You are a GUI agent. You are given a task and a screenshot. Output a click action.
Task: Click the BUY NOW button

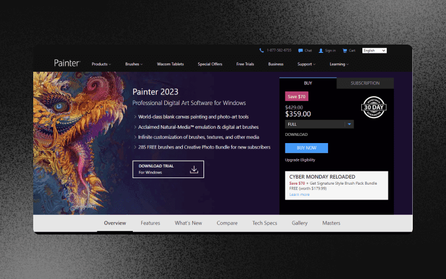pos(307,148)
